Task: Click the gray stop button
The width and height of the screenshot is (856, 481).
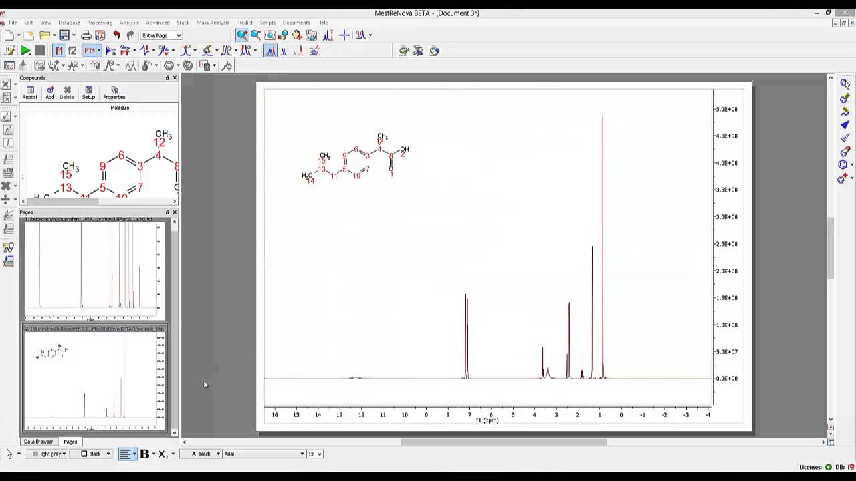Action: tap(39, 51)
